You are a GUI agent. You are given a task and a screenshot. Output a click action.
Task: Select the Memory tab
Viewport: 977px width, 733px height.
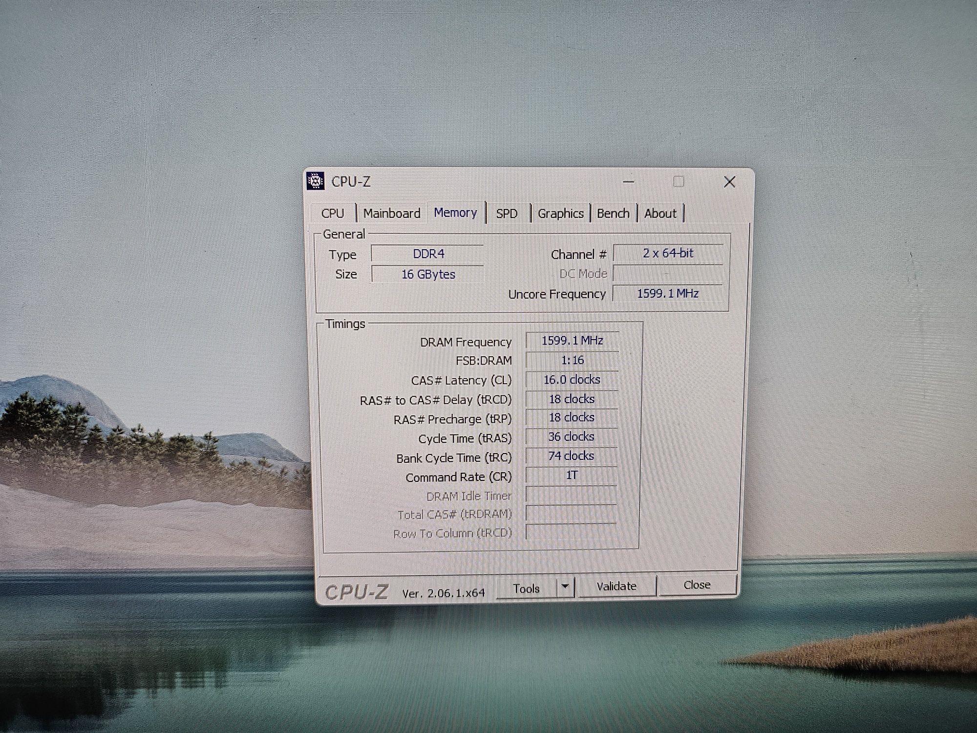(x=455, y=213)
